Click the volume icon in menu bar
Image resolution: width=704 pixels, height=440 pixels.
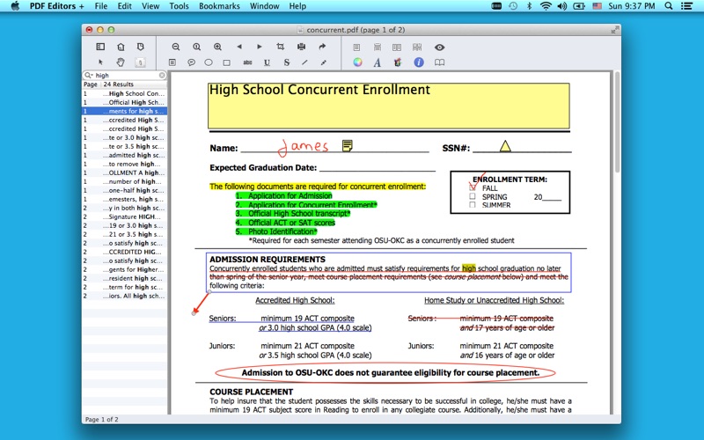562,6
